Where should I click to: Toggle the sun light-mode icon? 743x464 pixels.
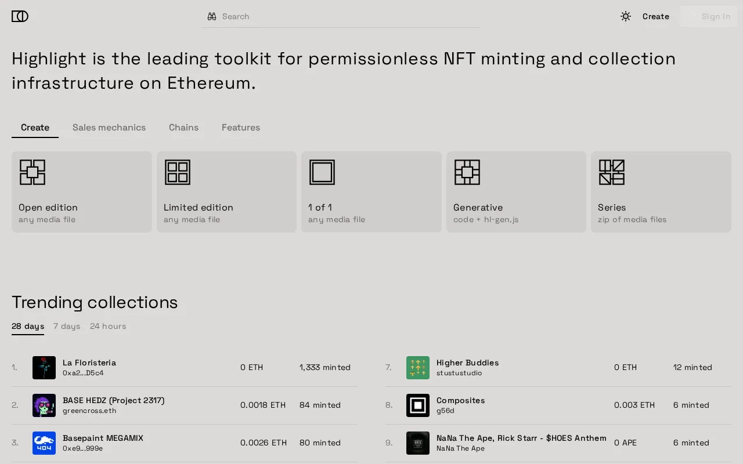click(x=625, y=16)
